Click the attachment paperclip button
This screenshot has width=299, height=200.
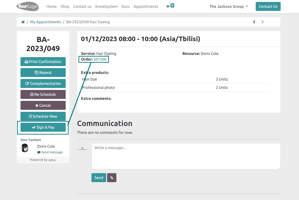[x=112, y=178]
